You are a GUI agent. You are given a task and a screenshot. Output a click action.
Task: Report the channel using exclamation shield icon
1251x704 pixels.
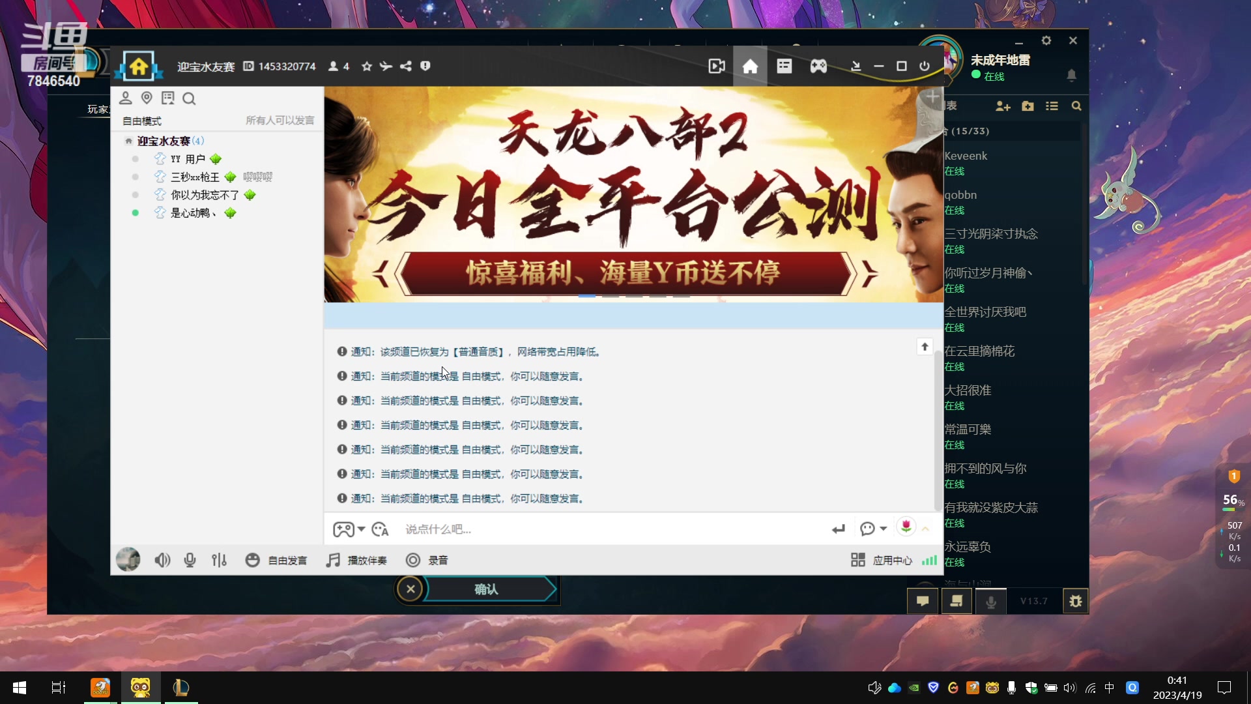click(x=425, y=66)
